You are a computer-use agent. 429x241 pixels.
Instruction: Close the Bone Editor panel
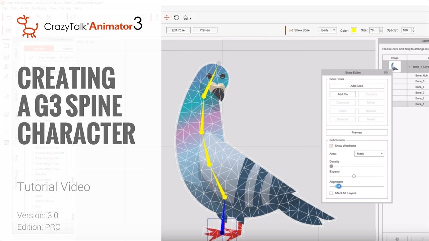(x=386, y=72)
